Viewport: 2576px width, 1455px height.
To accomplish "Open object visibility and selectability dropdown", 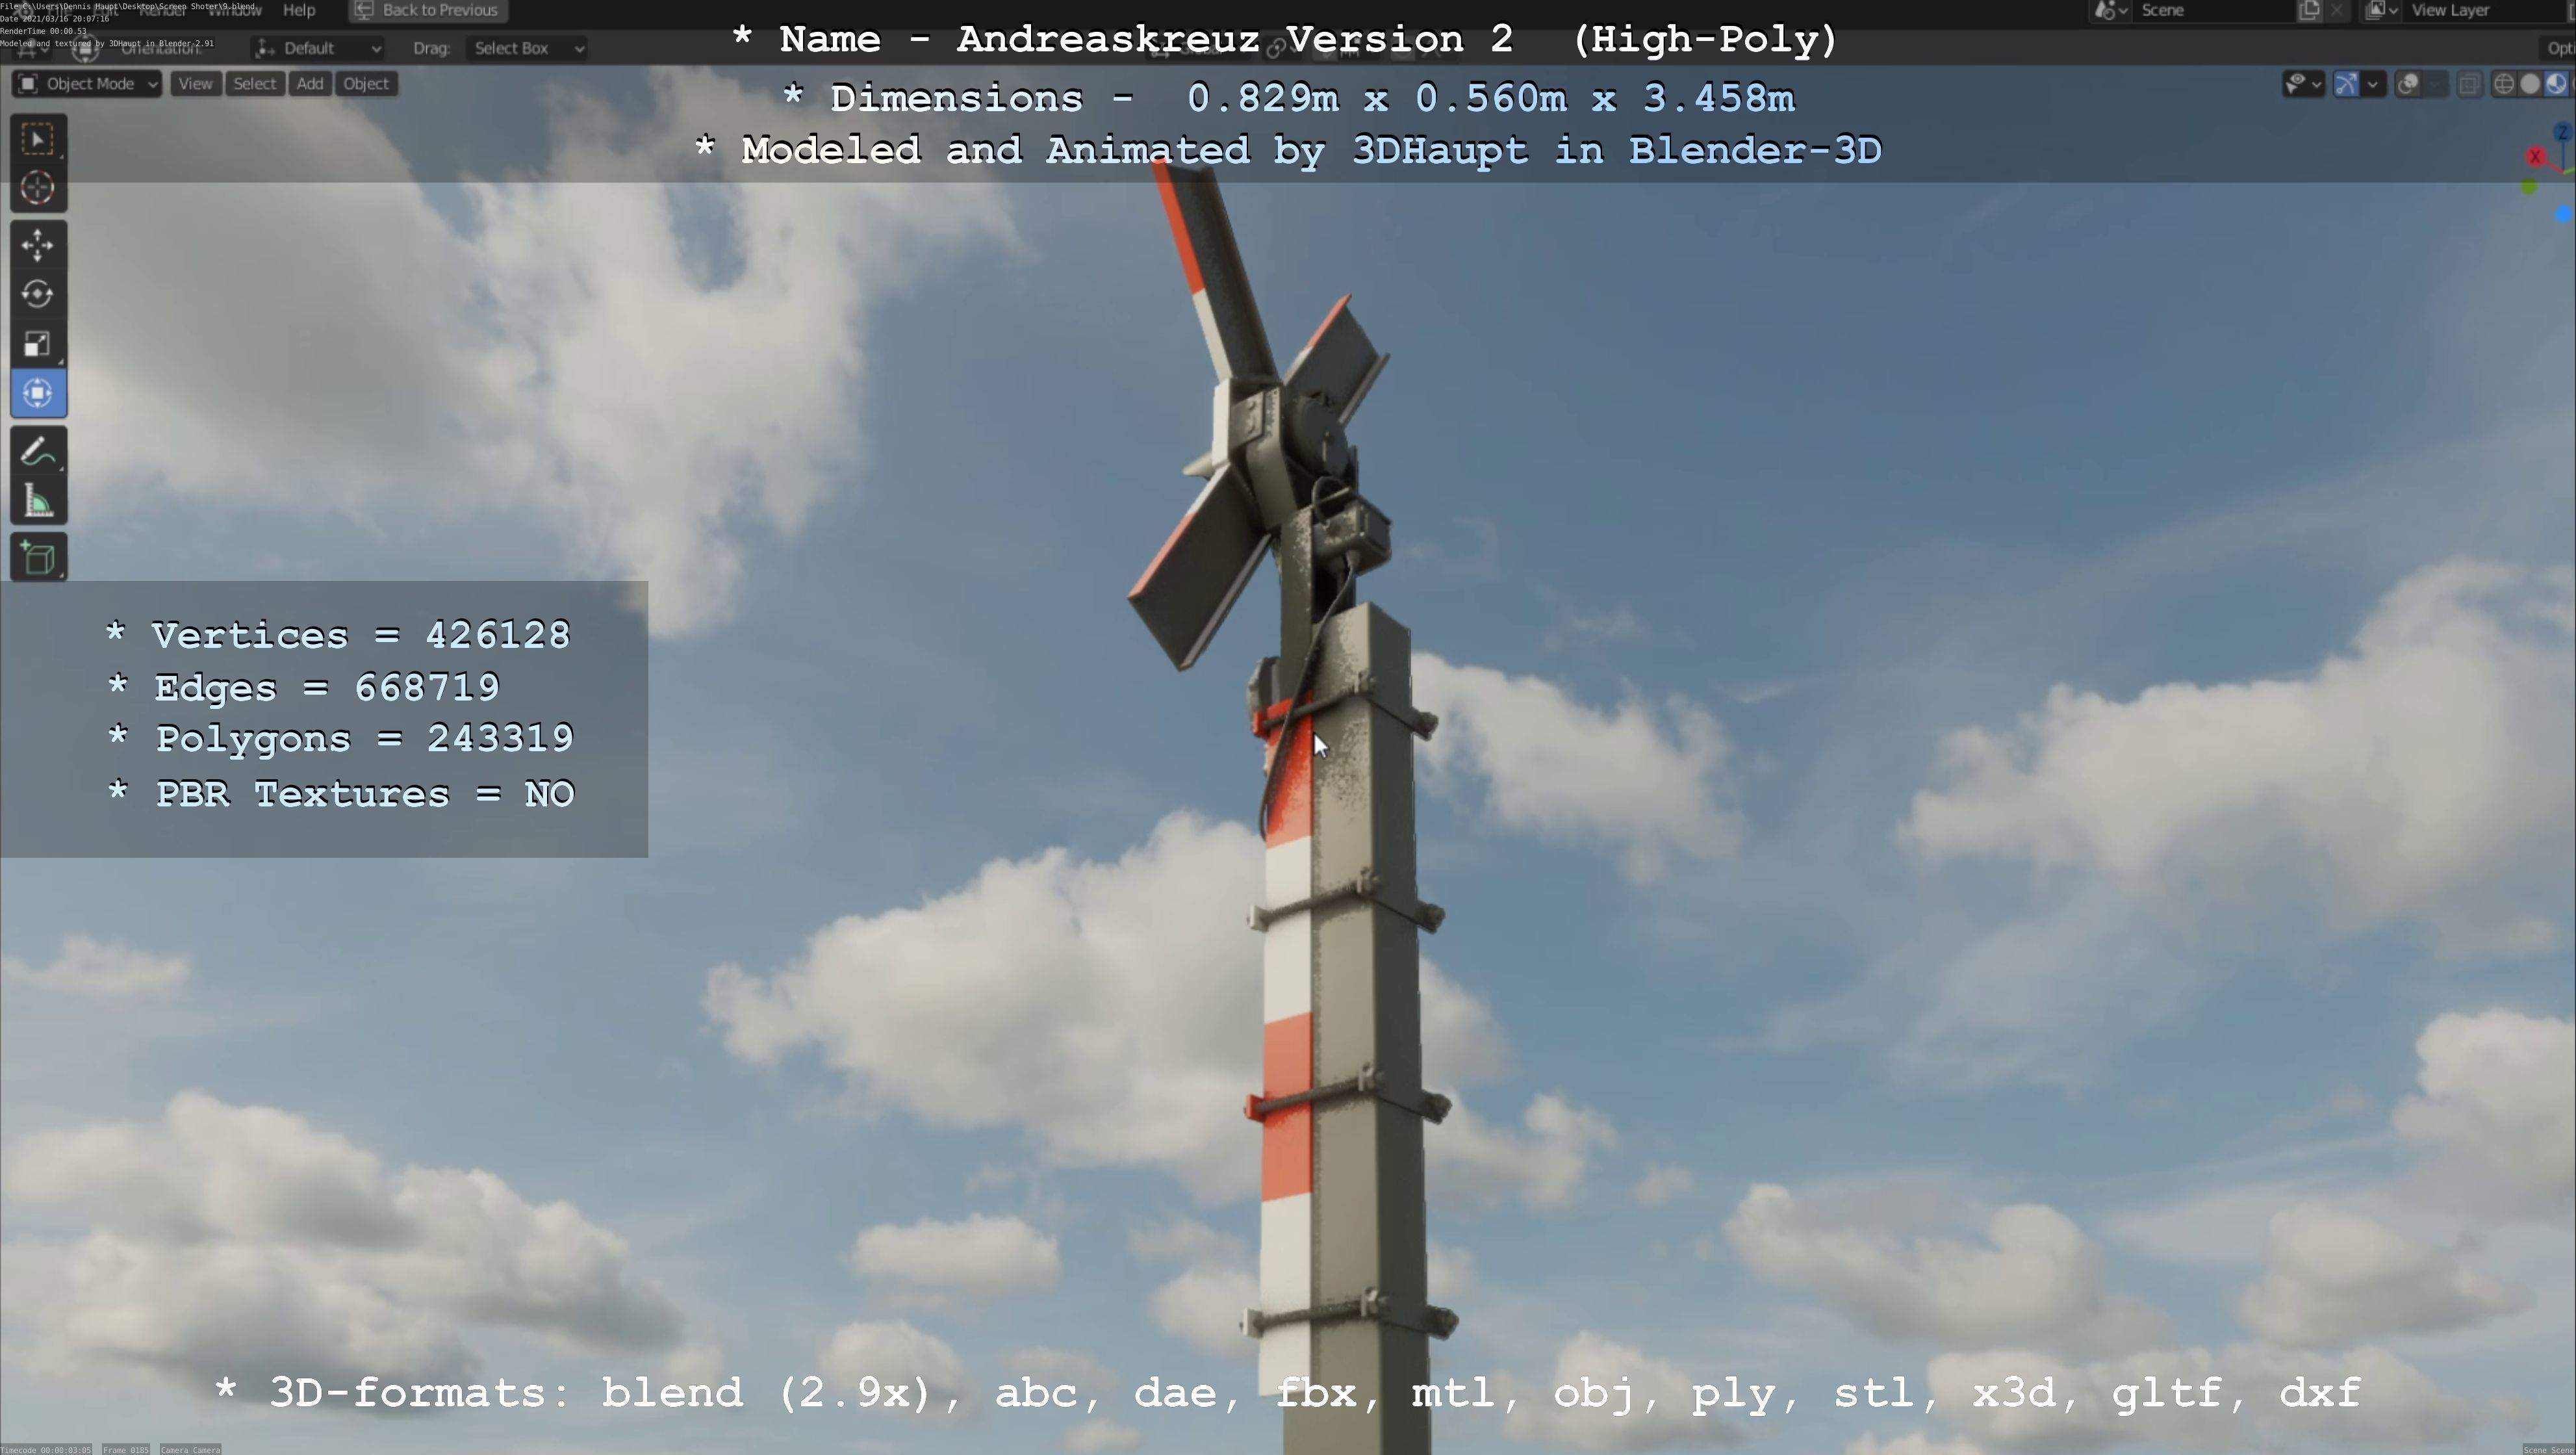I will (x=2304, y=84).
